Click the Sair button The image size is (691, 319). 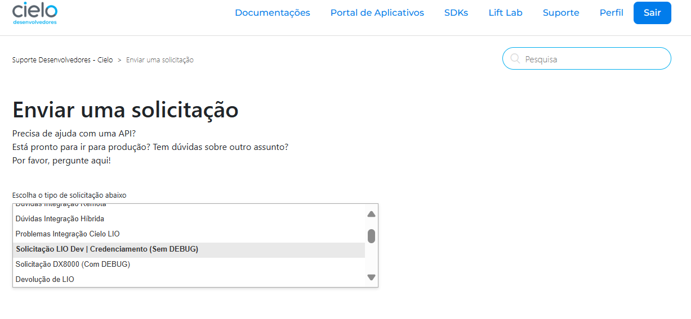click(652, 13)
